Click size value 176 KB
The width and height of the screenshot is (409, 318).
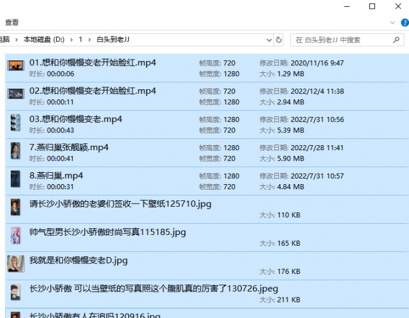[289, 271]
